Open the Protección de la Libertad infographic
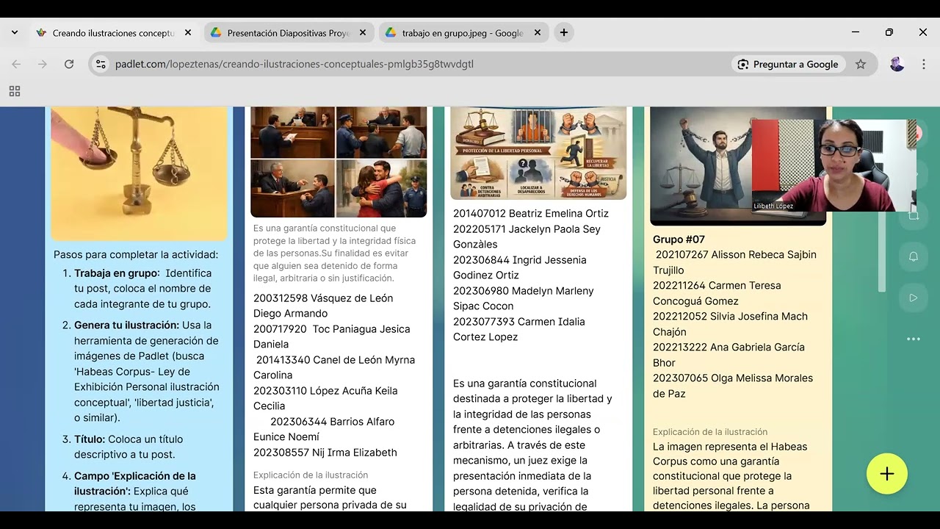This screenshot has width=940, height=529. [x=538, y=153]
